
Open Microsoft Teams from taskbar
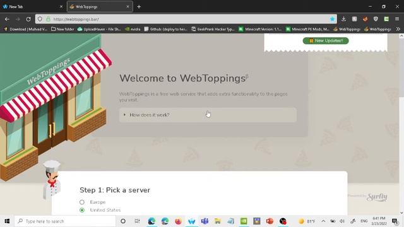coord(205,221)
